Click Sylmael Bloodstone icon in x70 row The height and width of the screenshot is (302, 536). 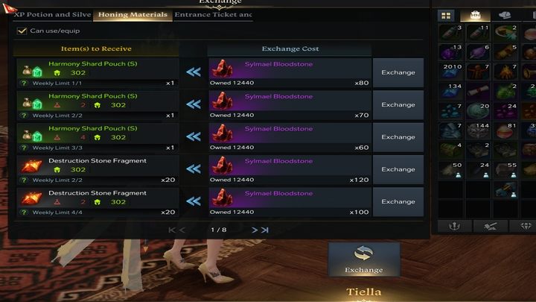222,101
